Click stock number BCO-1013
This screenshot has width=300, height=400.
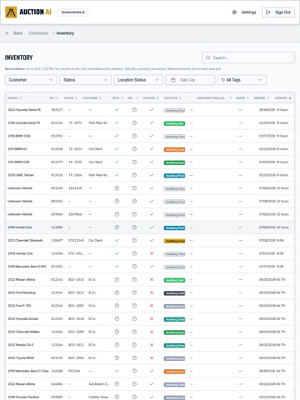click(x=76, y=279)
